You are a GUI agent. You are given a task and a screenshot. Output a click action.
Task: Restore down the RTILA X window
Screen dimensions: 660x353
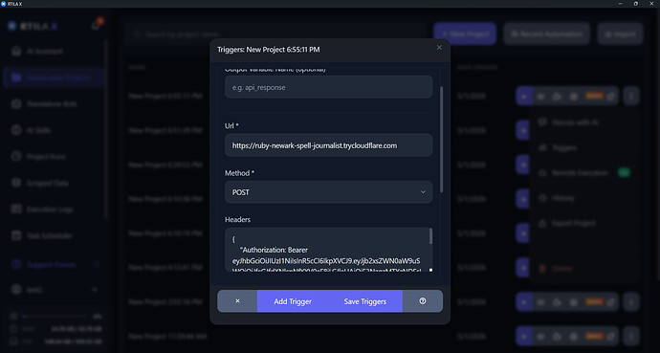(635, 4)
